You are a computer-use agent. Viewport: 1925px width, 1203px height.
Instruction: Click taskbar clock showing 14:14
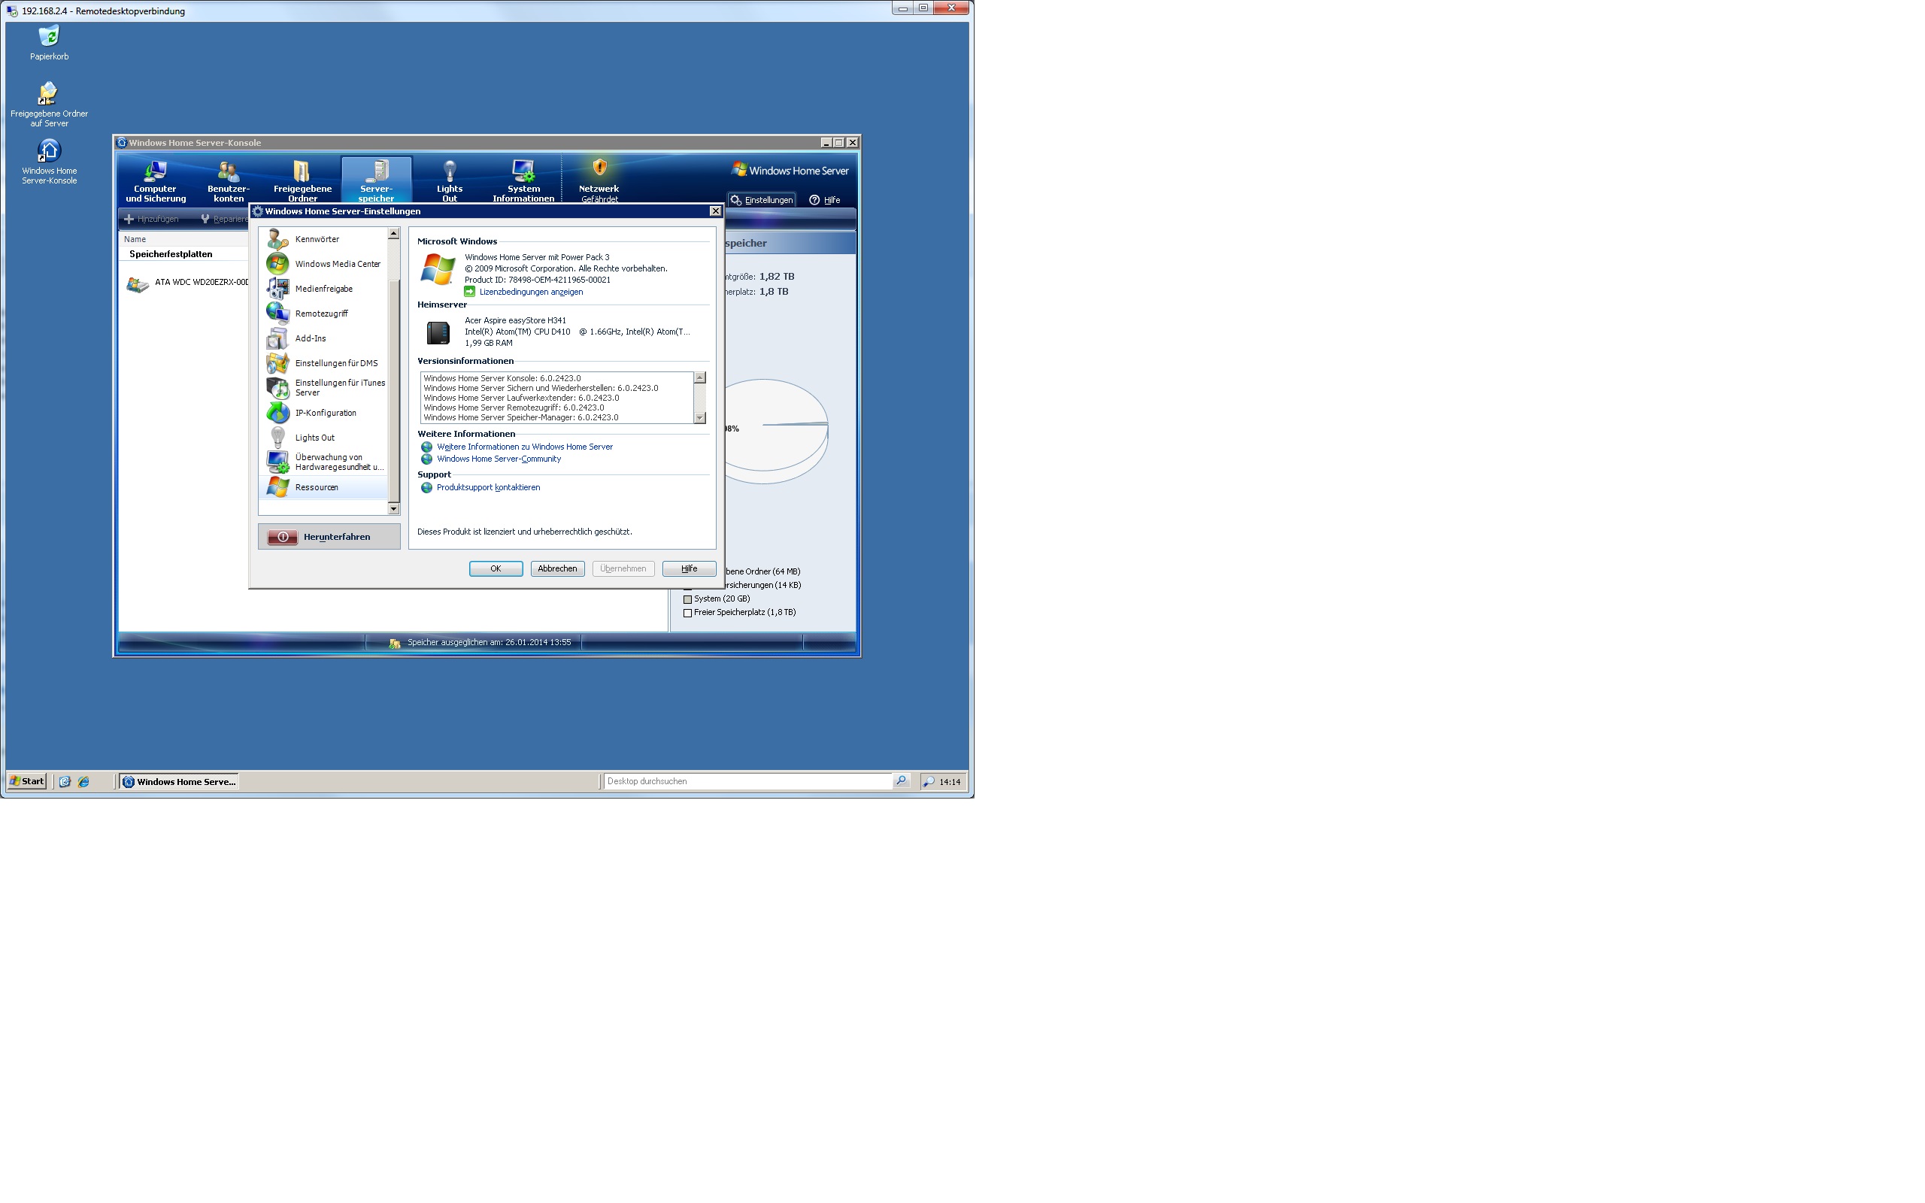tap(950, 782)
